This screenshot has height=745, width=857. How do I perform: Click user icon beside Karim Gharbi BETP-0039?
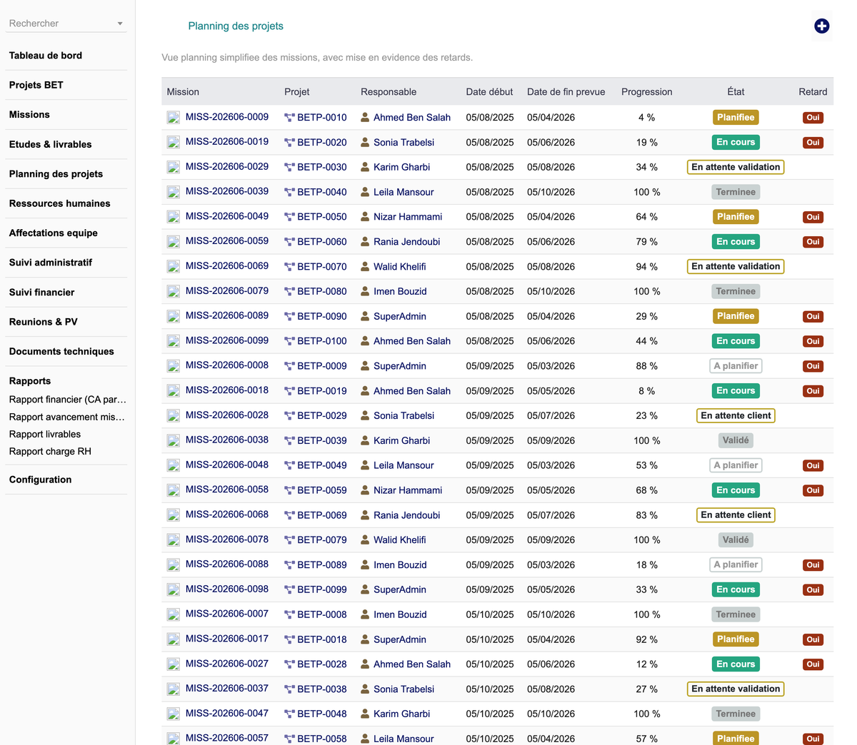click(365, 440)
